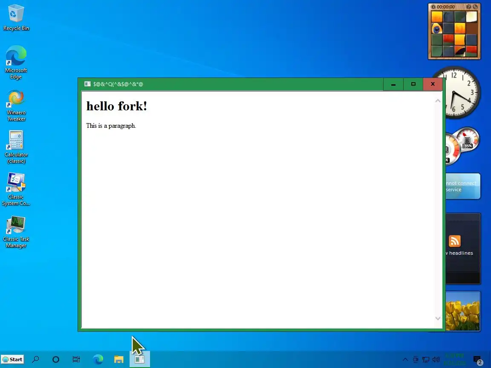Screen dimensions: 491x368
Task: Click the feed "headlines" text
Action: coord(461,253)
